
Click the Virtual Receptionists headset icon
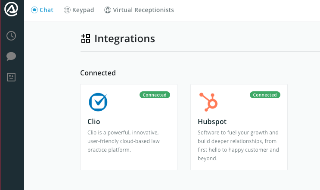(x=108, y=10)
